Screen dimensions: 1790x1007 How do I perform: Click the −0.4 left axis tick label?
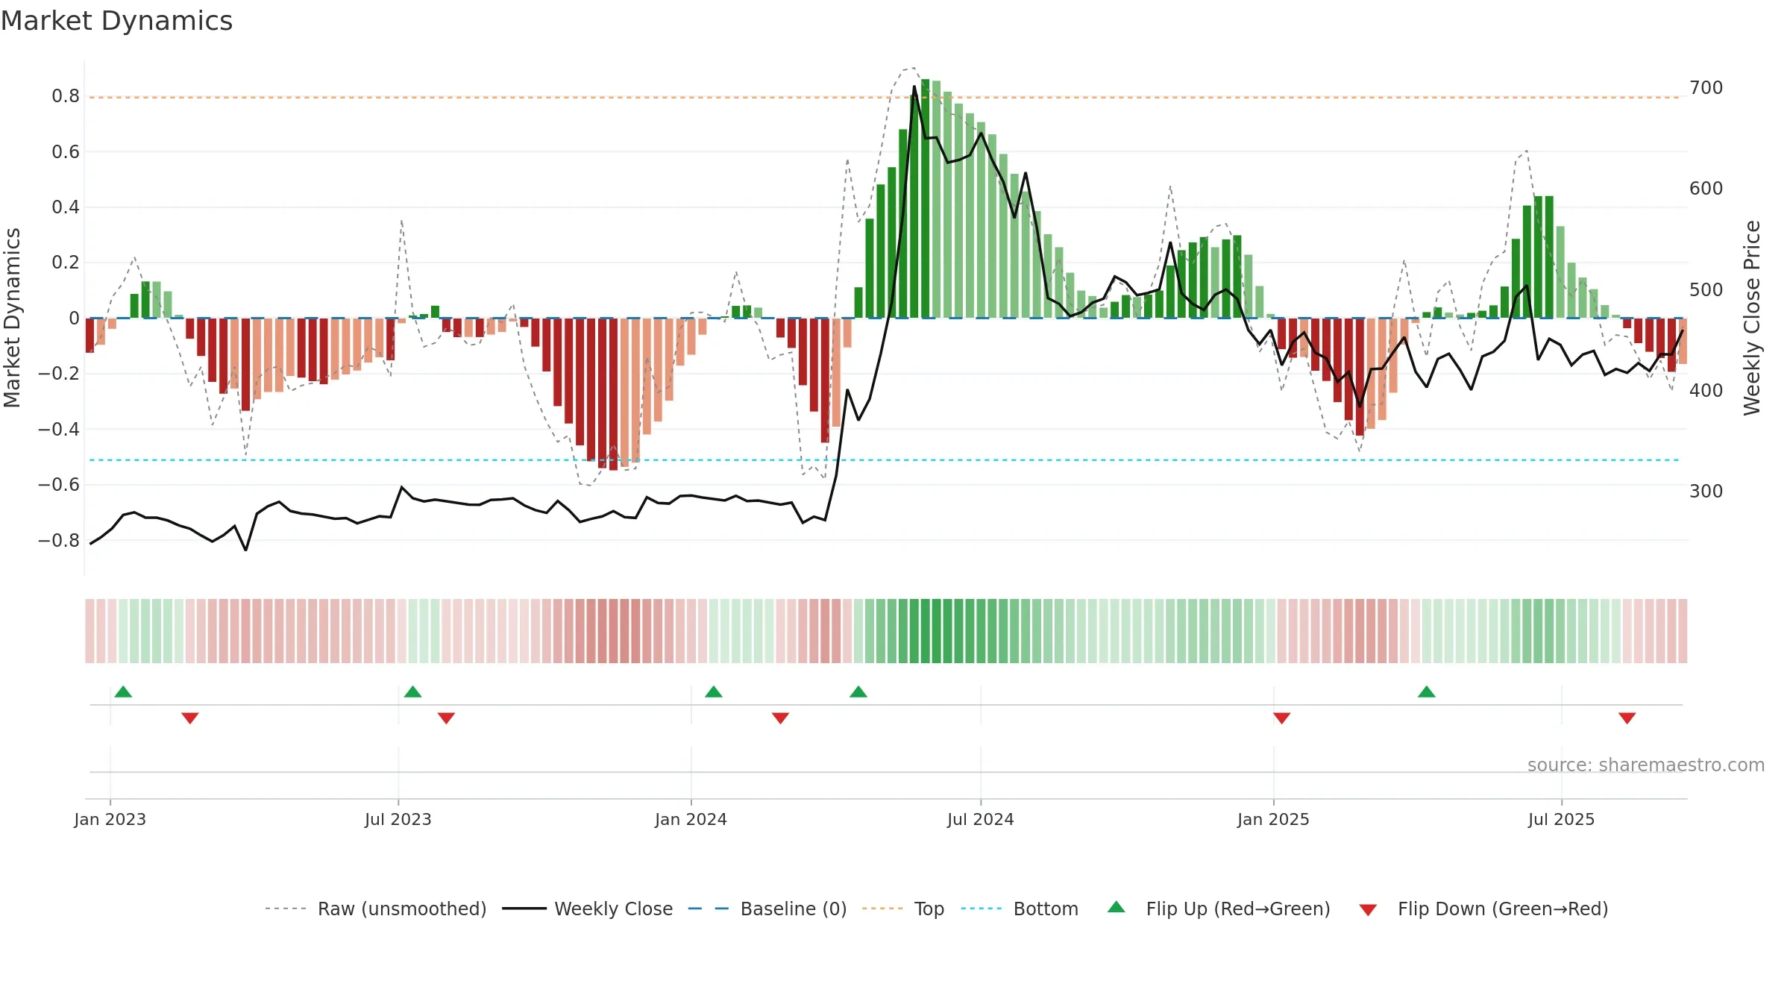tap(59, 430)
